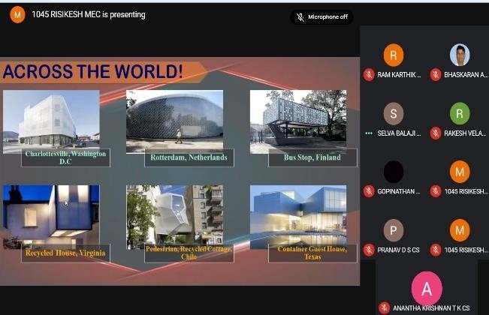The height and width of the screenshot is (315, 489).
Task: Click the '1045 RISIKESH MEC is presenting' text
Action: click(89, 15)
